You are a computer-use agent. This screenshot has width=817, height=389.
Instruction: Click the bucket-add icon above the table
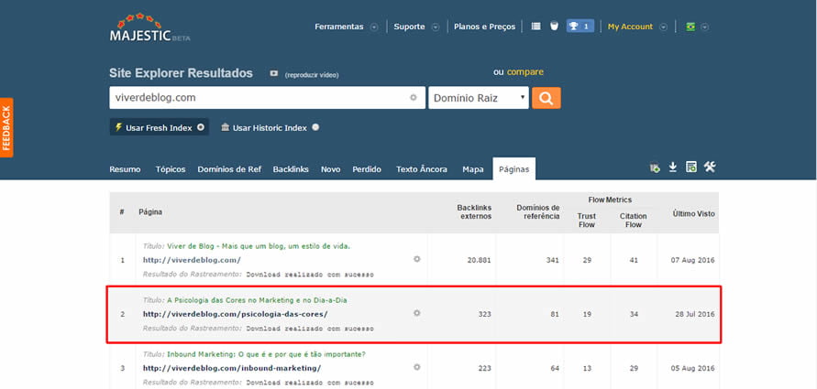coord(655,167)
